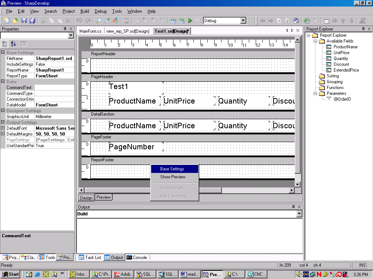Select the ExtendedPrice field in Report Explorer
The height and width of the screenshot is (279, 373).
(346, 70)
